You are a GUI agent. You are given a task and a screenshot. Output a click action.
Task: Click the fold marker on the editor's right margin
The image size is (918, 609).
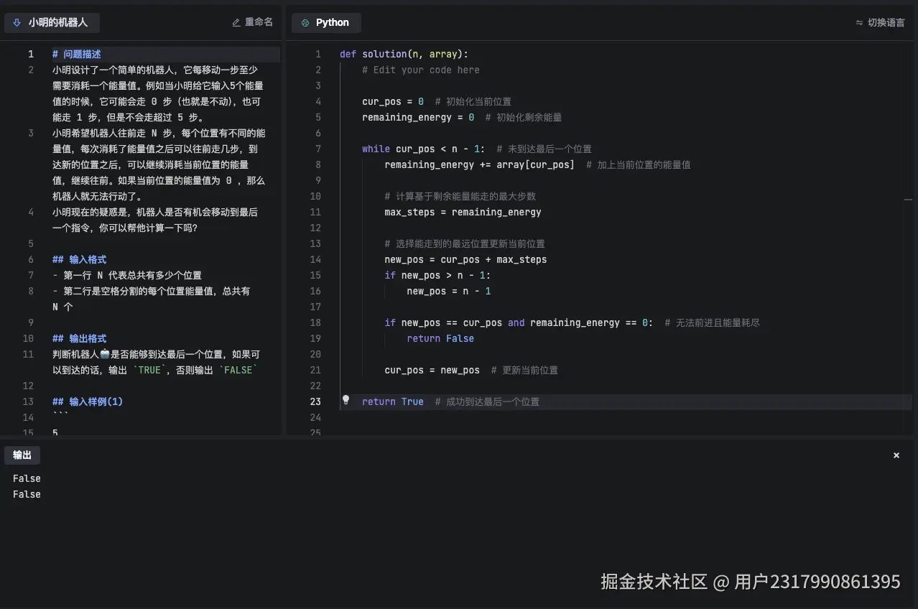[908, 200]
